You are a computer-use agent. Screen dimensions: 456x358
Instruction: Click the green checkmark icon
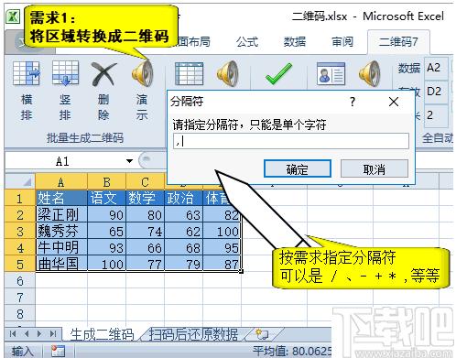point(278,73)
